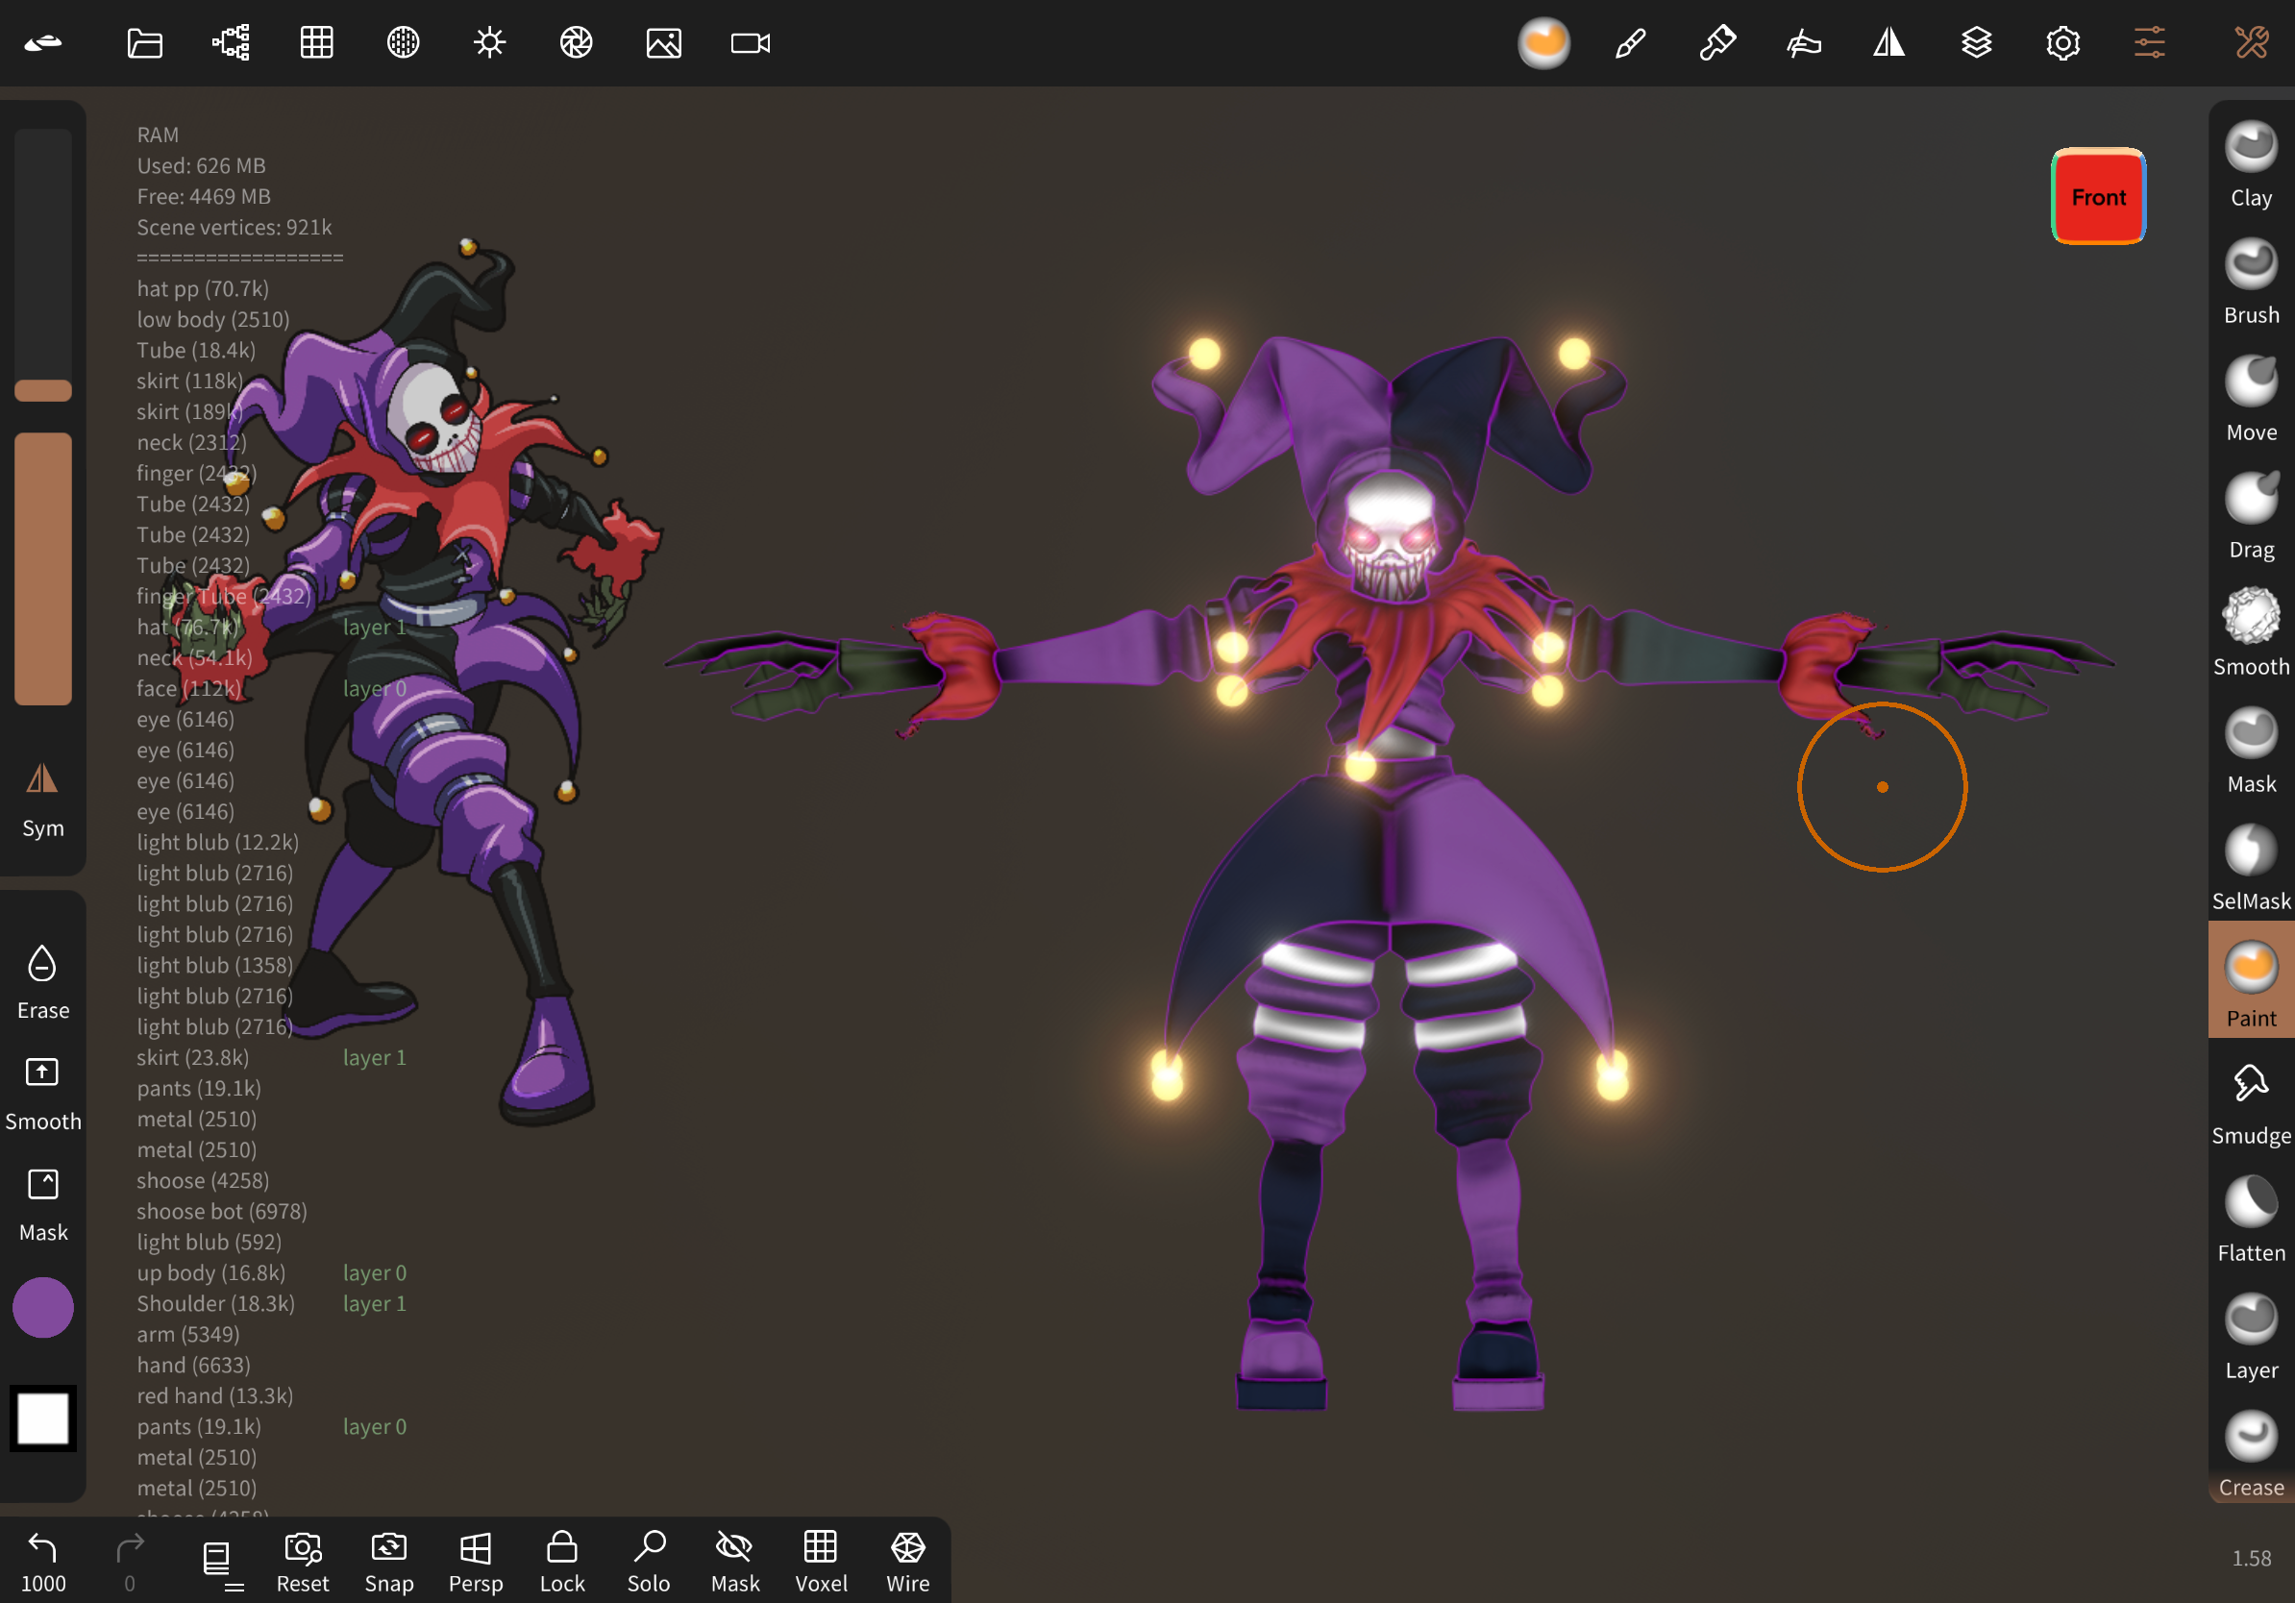This screenshot has height=1603, width=2295.
Task: Click the 'red hand (13.3k)' entry
Action: click(215, 1395)
